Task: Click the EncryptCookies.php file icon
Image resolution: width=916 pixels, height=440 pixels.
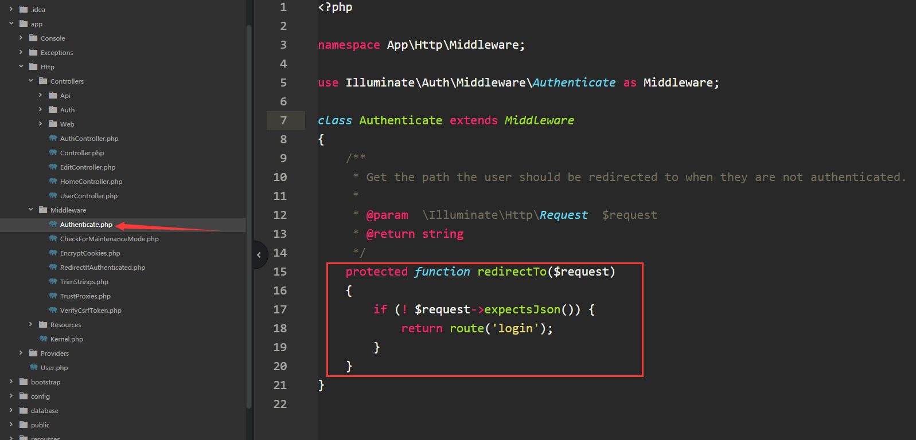Action: pyautogui.click(x=53, y=253)
